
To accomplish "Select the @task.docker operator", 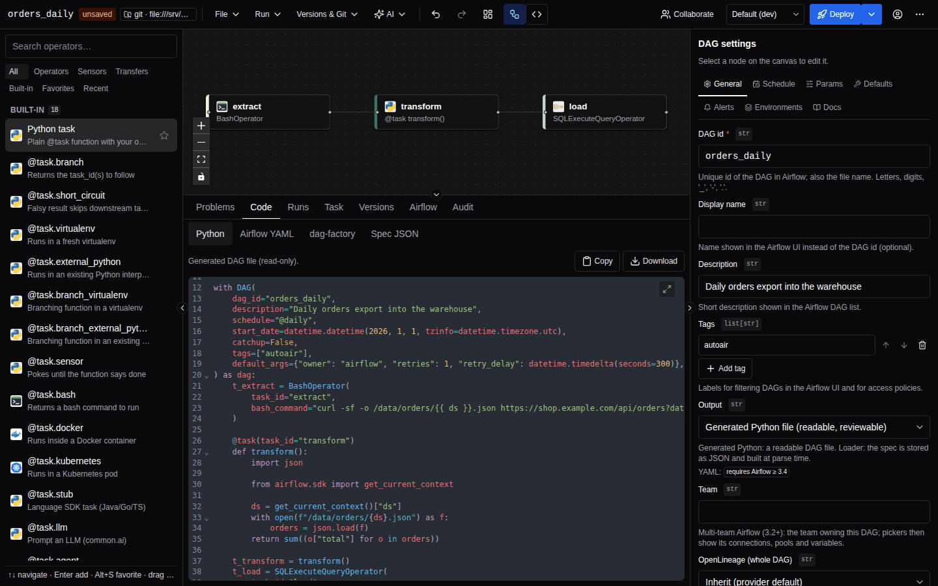I will tap(91, 434).
